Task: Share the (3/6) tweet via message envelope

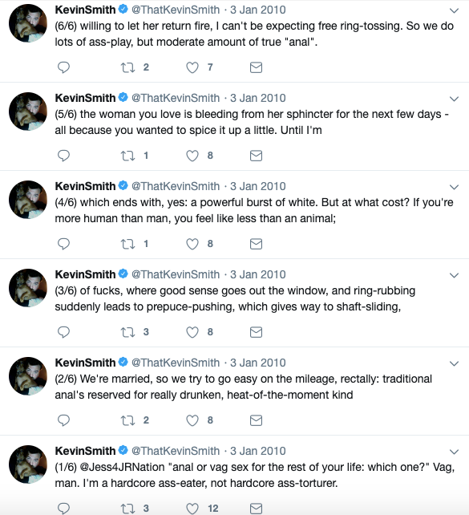Action: 256,332
